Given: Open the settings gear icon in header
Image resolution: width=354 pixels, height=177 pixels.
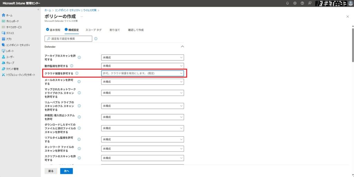Looking at the screenshot, I should point(295,3).
